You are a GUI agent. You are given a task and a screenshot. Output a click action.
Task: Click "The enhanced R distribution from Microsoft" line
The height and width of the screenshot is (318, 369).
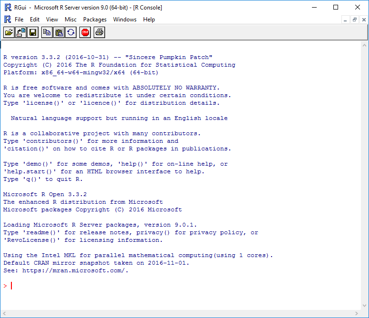click(83, 202)
